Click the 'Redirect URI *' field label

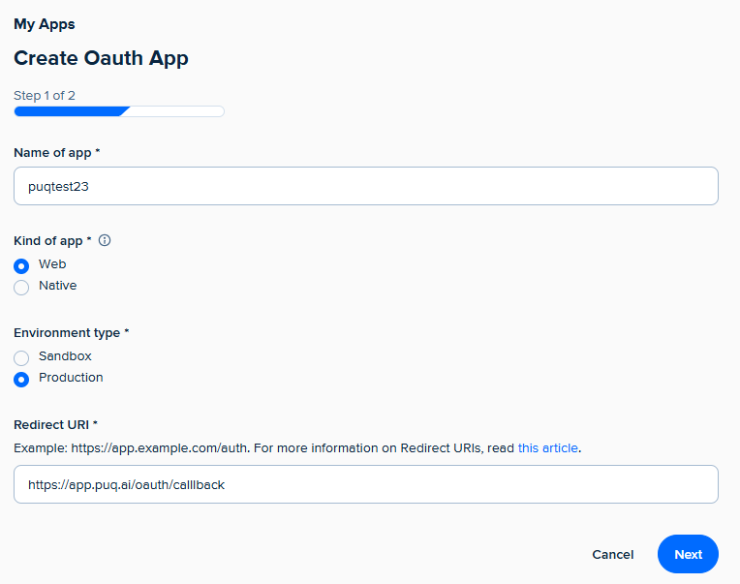pos(56,425)
